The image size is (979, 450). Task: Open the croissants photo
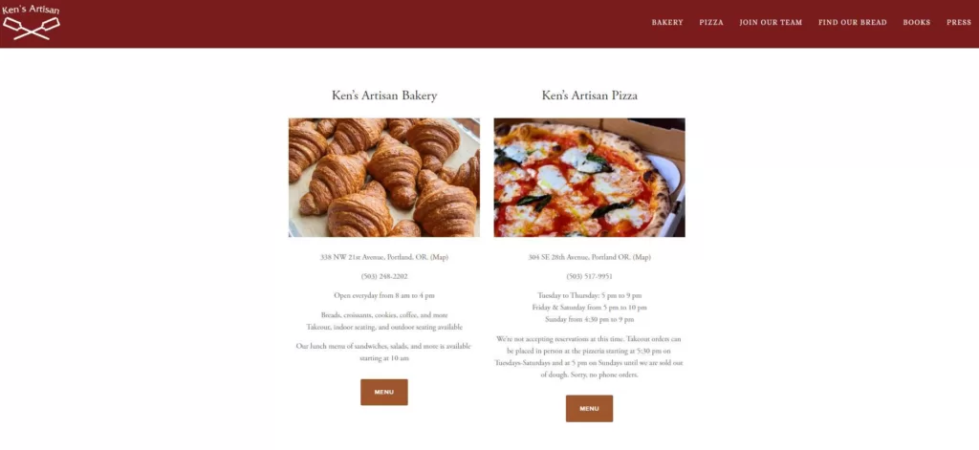point(384,178)
